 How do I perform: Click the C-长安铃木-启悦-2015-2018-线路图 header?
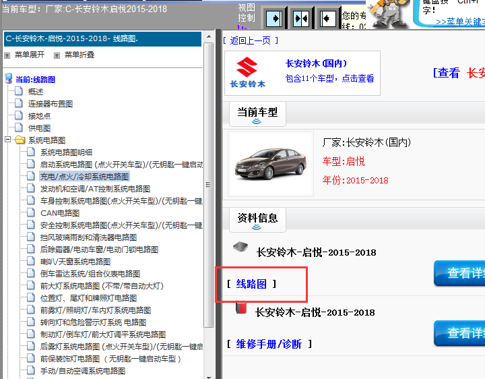102,38
